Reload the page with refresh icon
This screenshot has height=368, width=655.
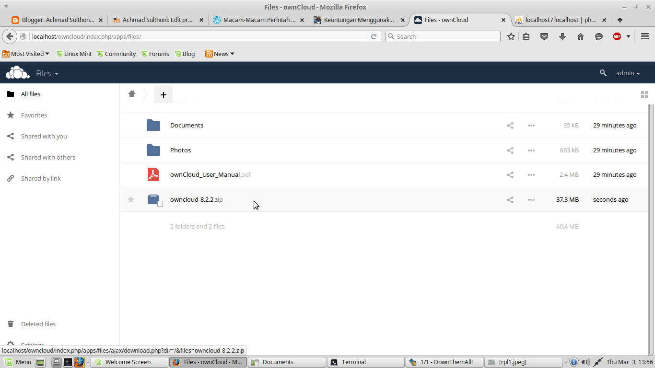coord(374,36)
